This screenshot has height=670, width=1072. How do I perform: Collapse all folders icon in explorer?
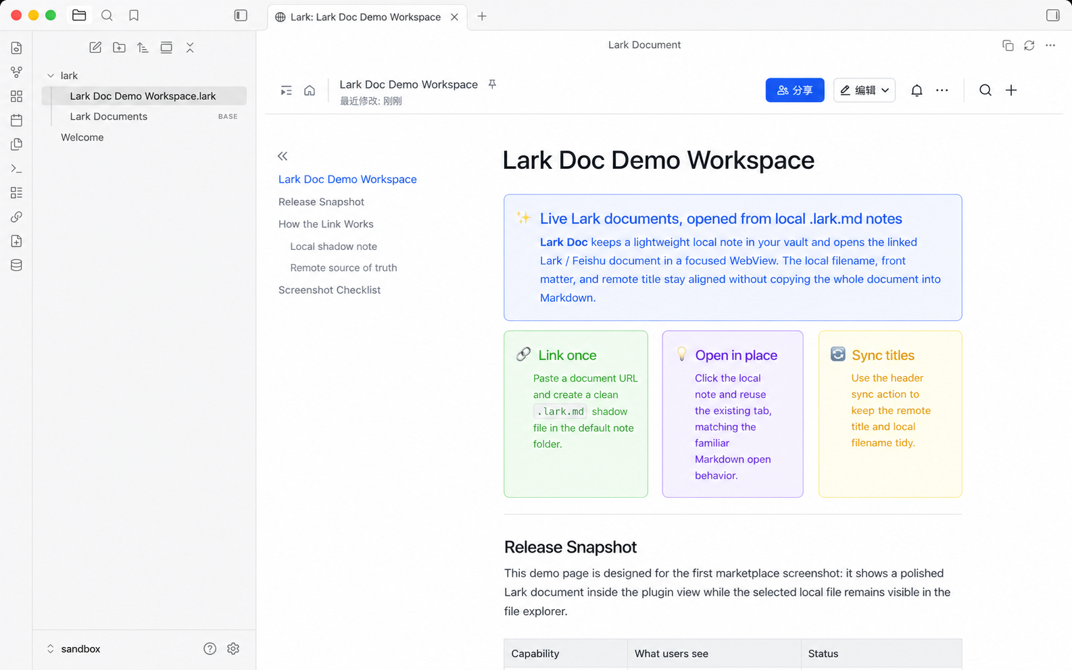tap(190, 47)
